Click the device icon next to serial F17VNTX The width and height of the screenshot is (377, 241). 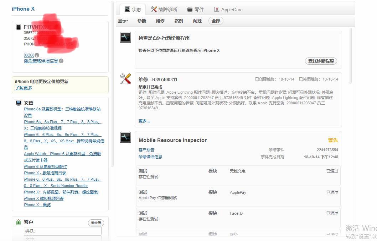(x=18, y=27)
